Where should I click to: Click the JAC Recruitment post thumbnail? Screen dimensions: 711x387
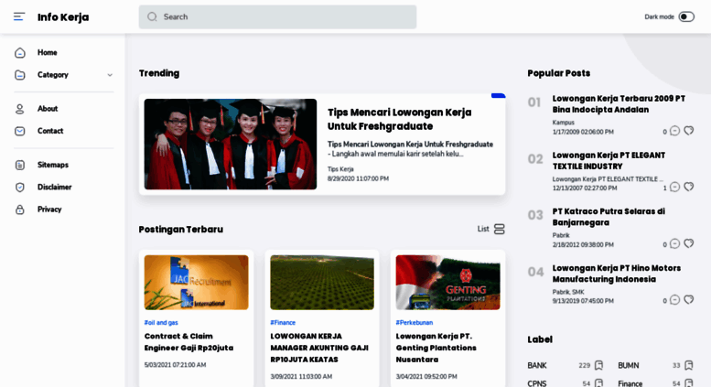point(197,283)
